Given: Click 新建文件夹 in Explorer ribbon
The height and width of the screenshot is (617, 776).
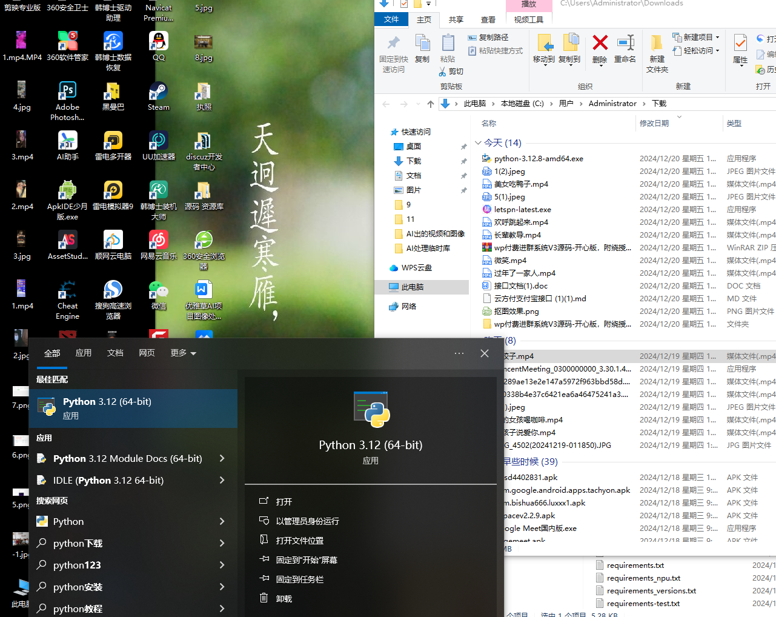Looking at the screenshot, I should point(657,53).
